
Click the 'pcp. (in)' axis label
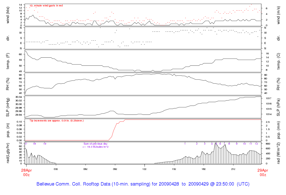(x=8, y=130)
